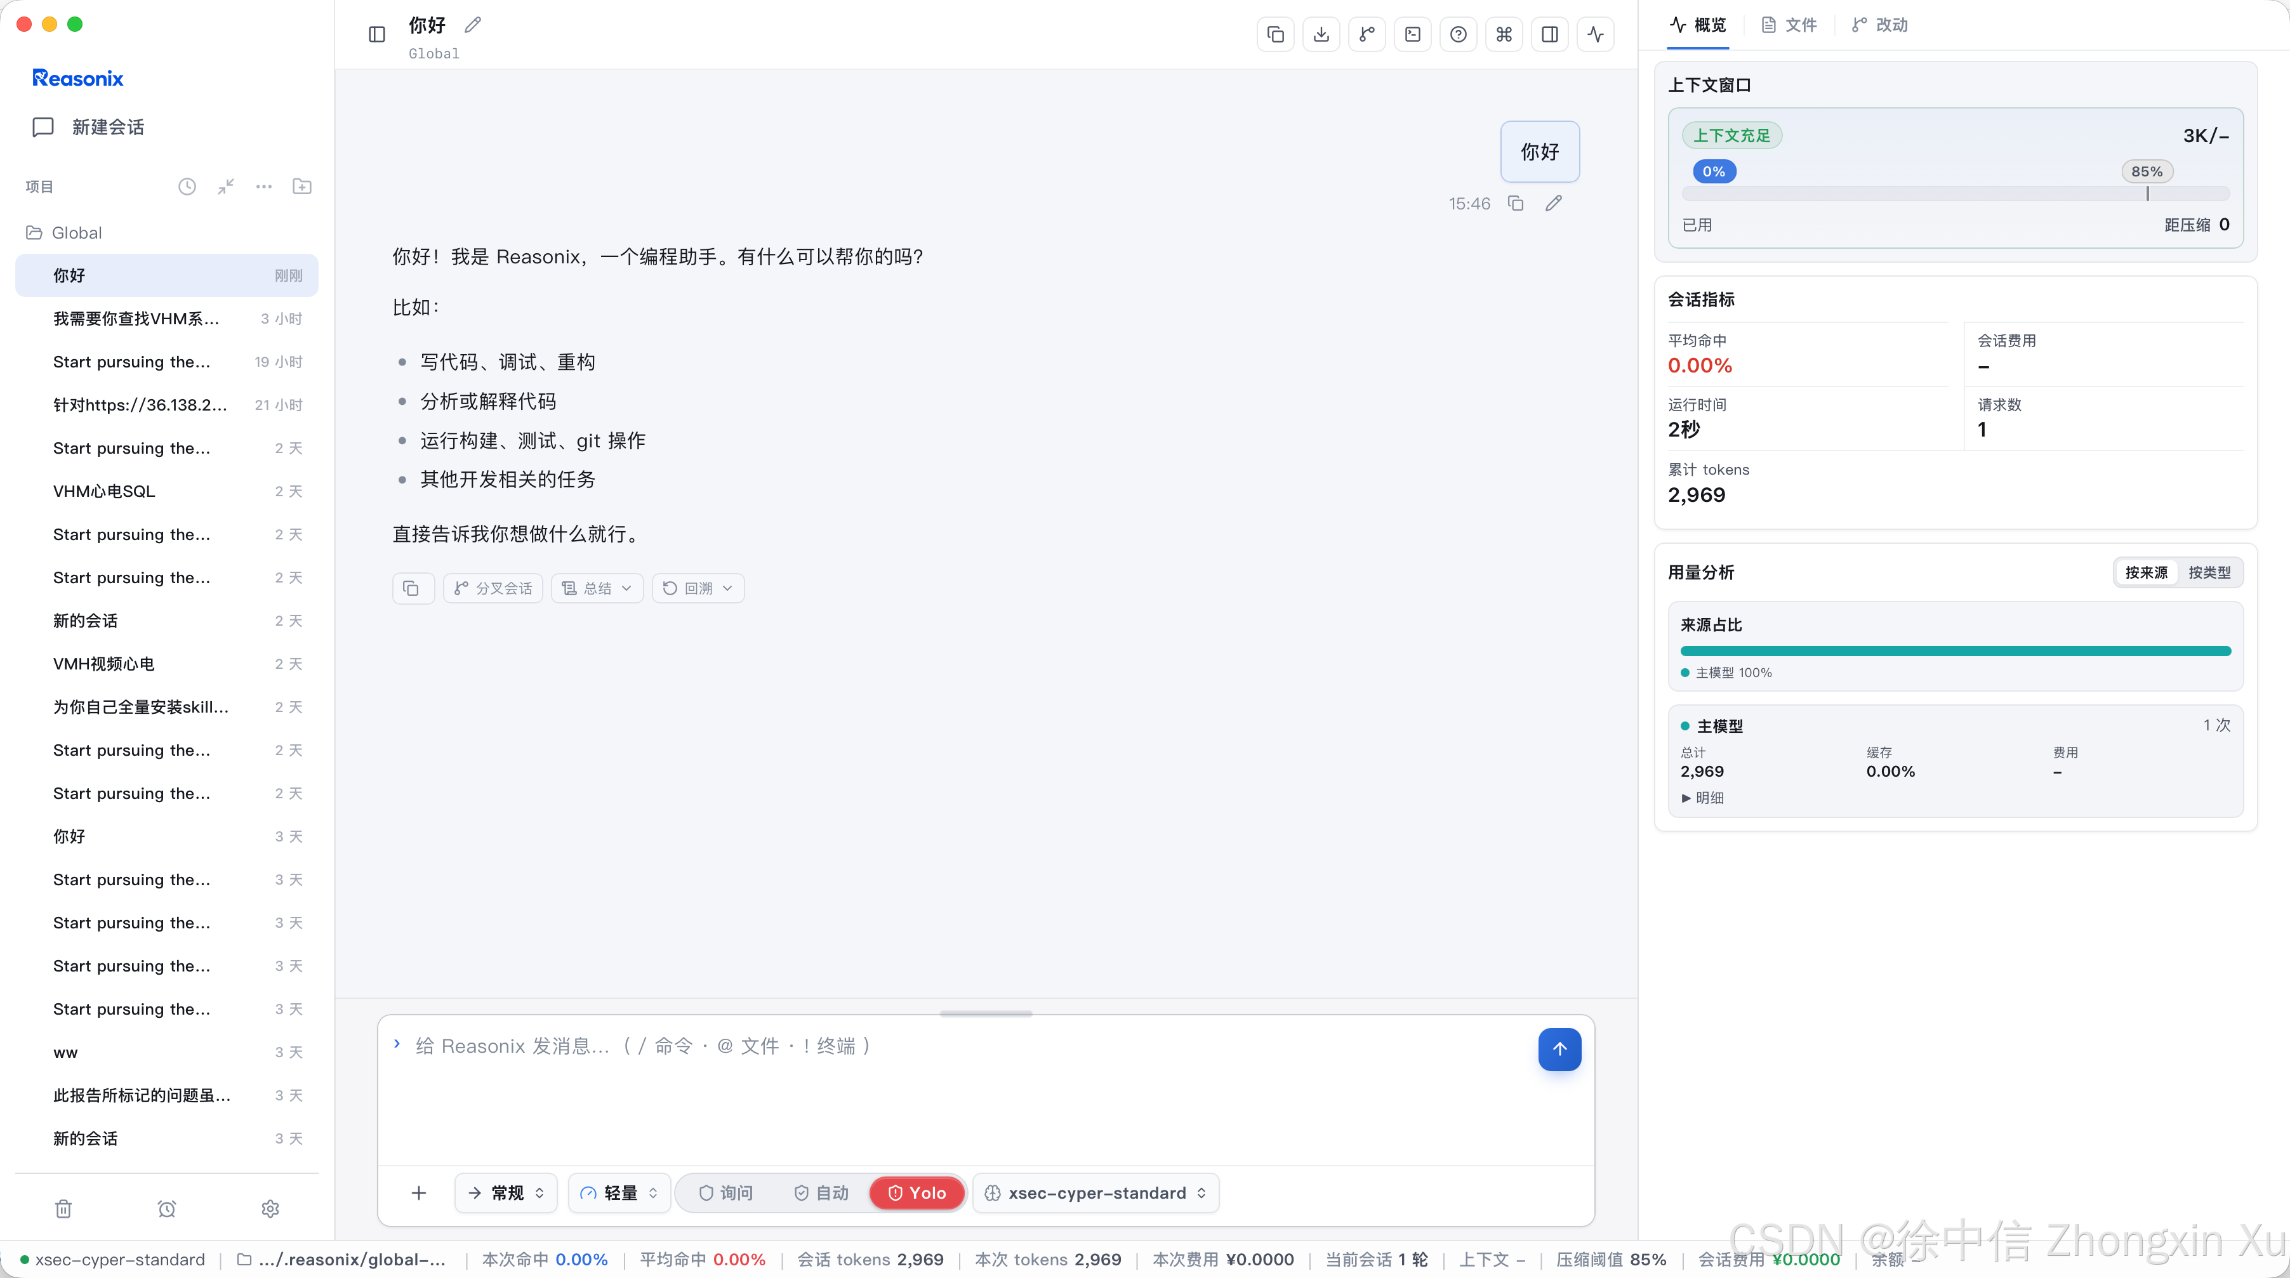
Task: Copy the conversation using the top toolbar copy icon
Action: point(1276,34)
